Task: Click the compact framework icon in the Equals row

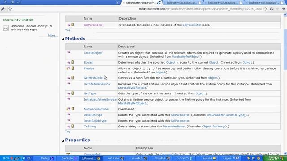Action: coord(73,62)
